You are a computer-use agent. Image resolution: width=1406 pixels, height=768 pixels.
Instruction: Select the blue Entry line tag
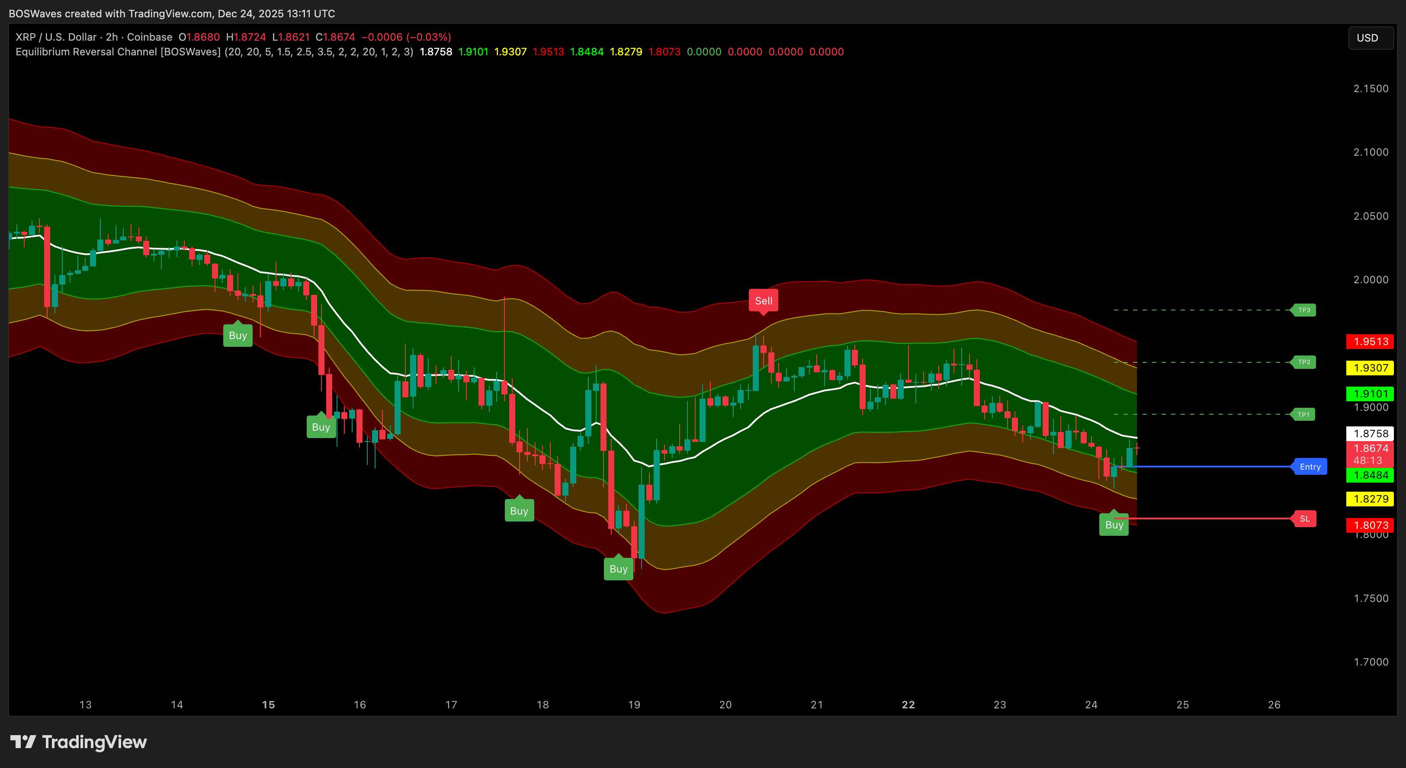coord(1310,466)
